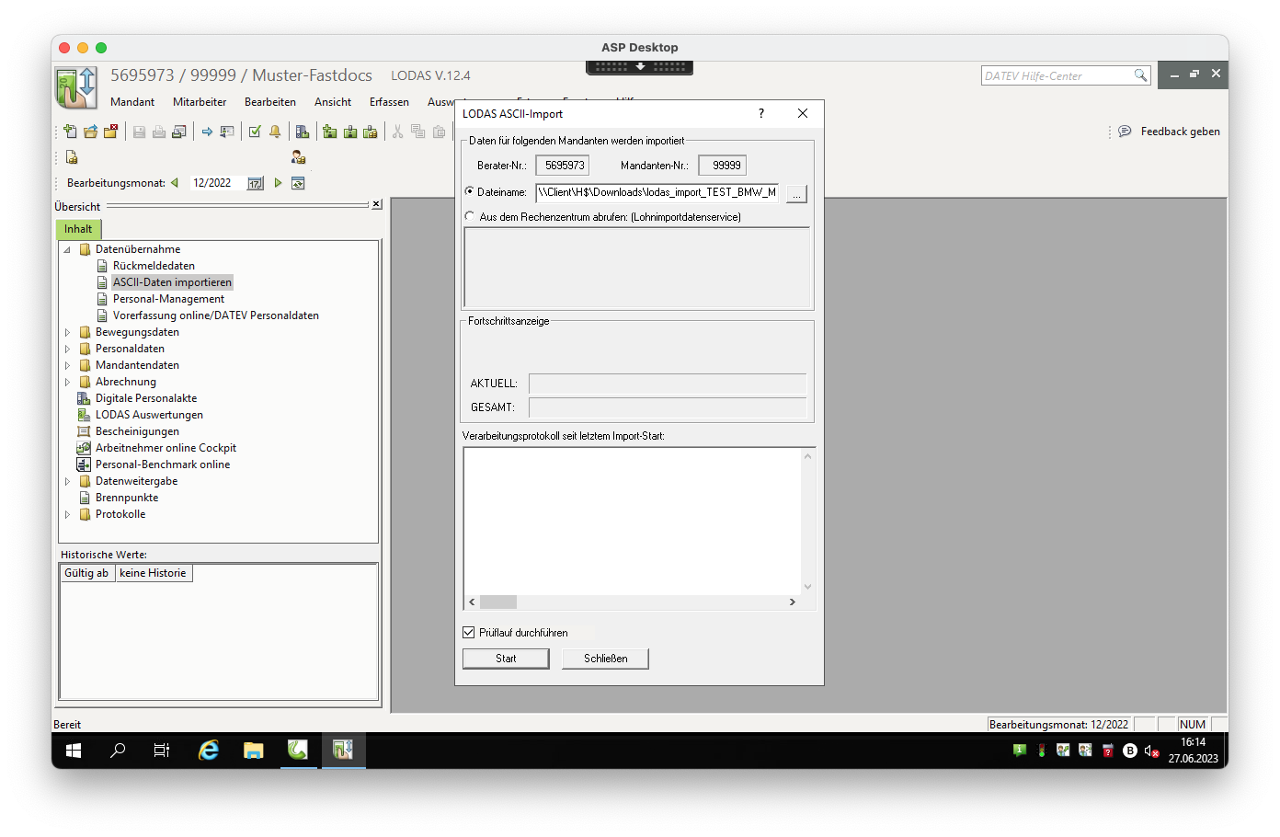Click the refresh icon beside month navigation
The width and height of the screenshot is (1280, 837).
pos(298,183)
